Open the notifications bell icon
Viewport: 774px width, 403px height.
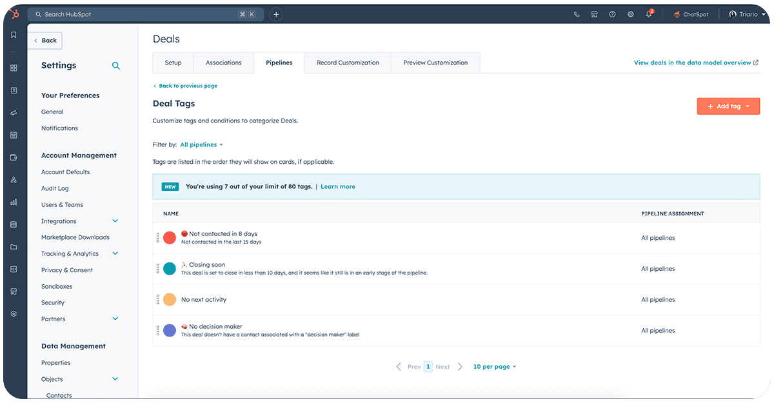tap(649, 14)
